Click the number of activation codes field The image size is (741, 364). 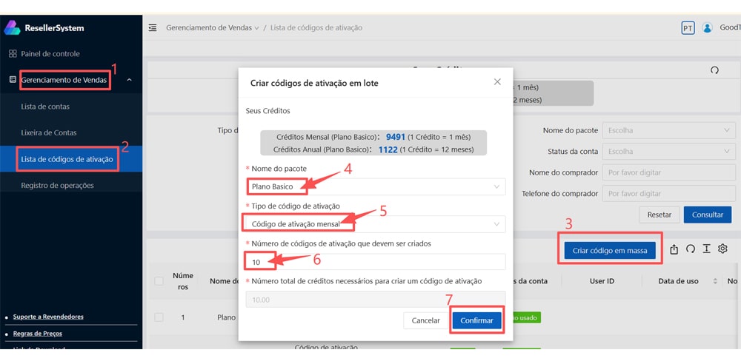(x=375, y=262)
